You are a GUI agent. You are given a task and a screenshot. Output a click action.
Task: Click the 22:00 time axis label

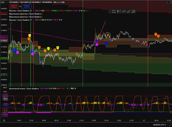pos(94,121)
